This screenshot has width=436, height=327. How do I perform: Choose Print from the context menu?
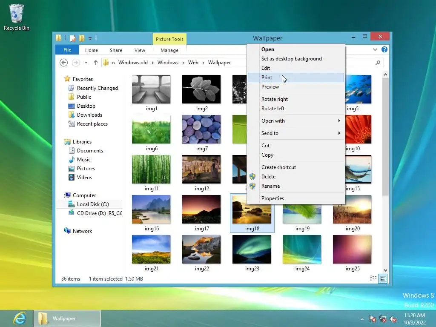click(x=295, y=77)
